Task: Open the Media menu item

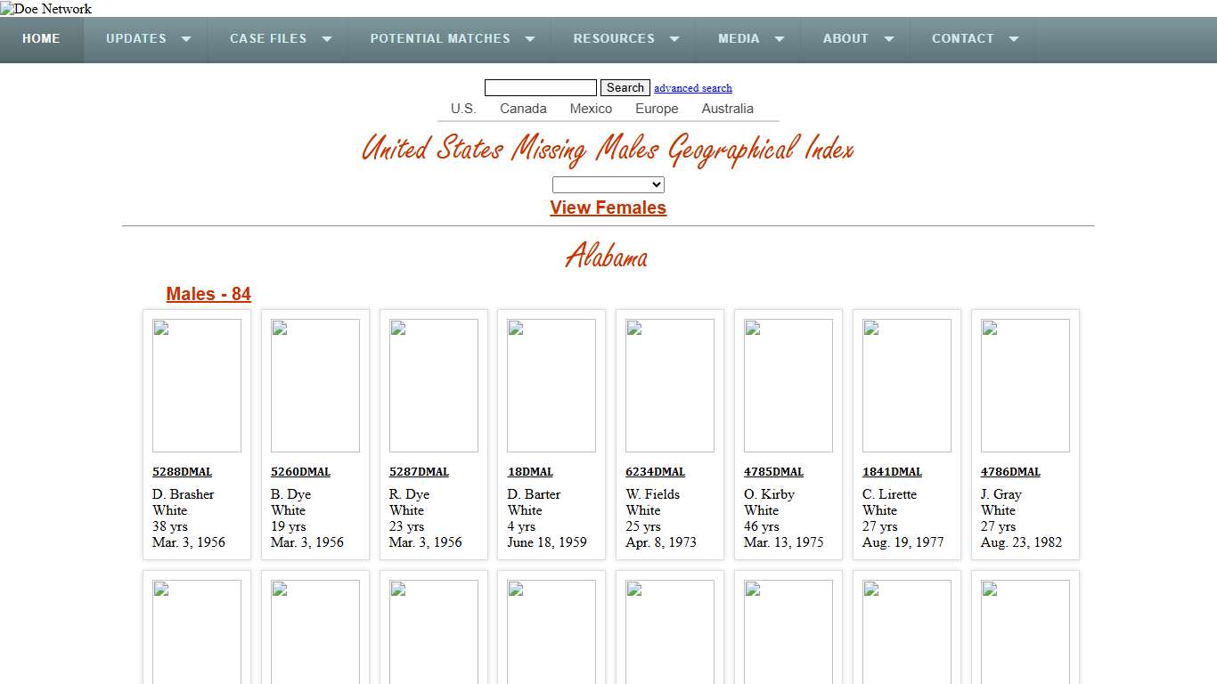Action: coord(739,39)
